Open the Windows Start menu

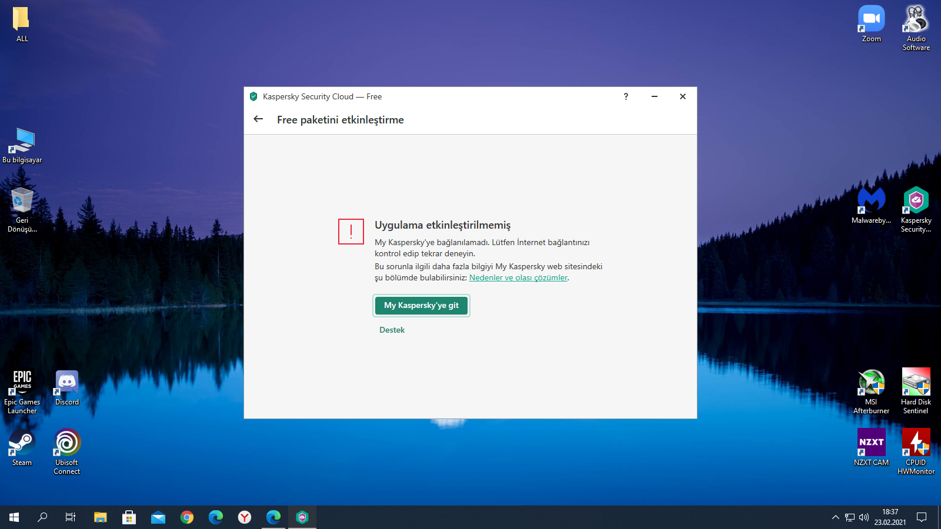(14, 517)
